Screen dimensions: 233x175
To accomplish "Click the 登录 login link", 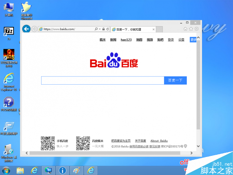I will point(171,40).
